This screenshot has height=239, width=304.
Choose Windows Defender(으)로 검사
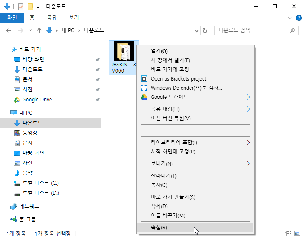[195, 88]
